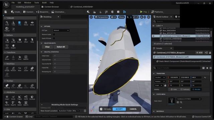Open the Inspect attributes tool
214x120 pixels.
[x=7, y=97]
